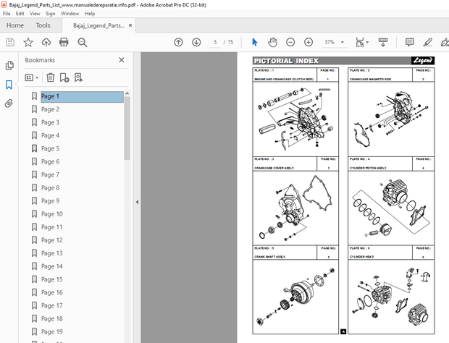
Task: Close the Bookmarks panel
Action: point(122,60)
